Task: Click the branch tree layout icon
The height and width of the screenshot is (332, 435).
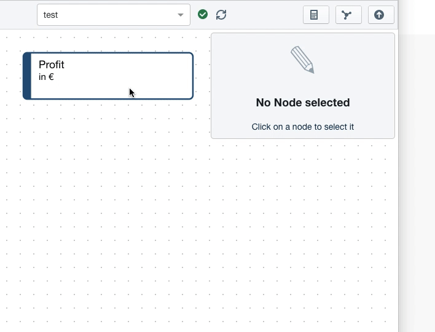Action: pyautogui.click(x=348, y=15)
